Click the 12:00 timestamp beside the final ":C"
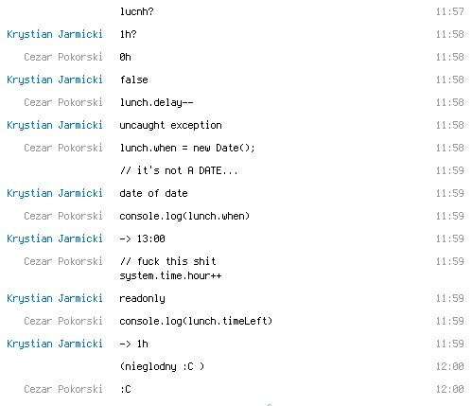 pos(449,389)
